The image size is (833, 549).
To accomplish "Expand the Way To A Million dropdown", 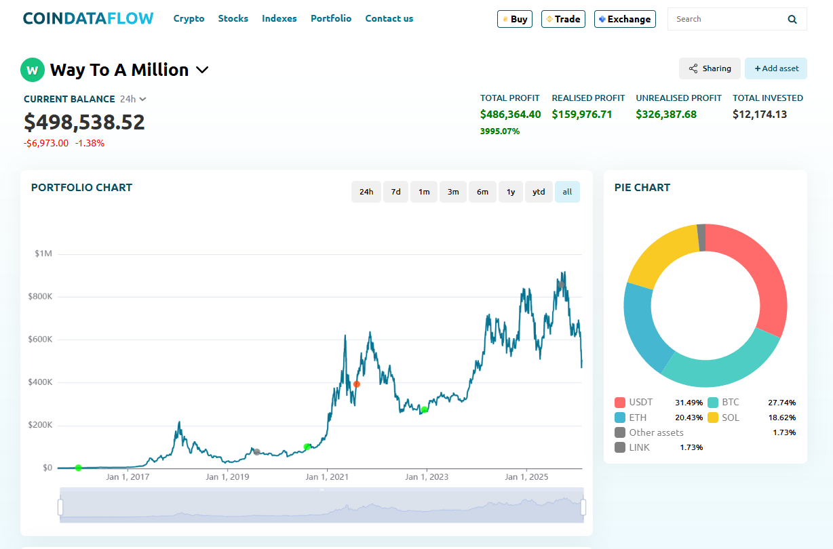I will 202,70.
